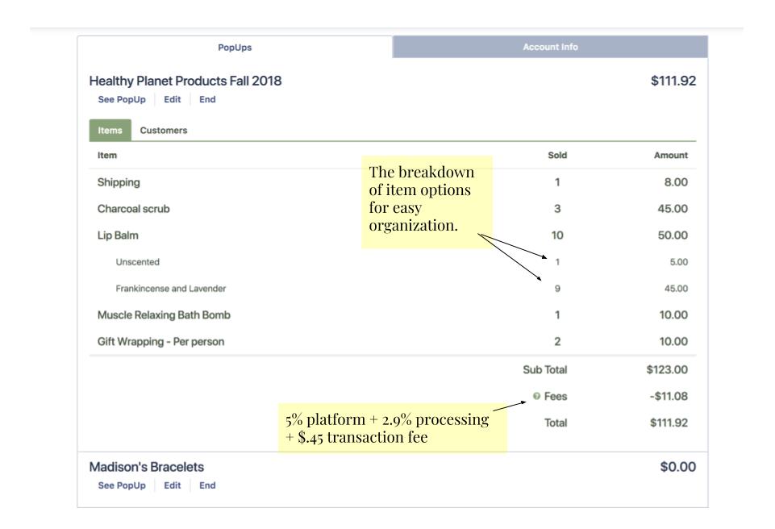Click Lip Balm sold count 10

(x=557, y=235)
